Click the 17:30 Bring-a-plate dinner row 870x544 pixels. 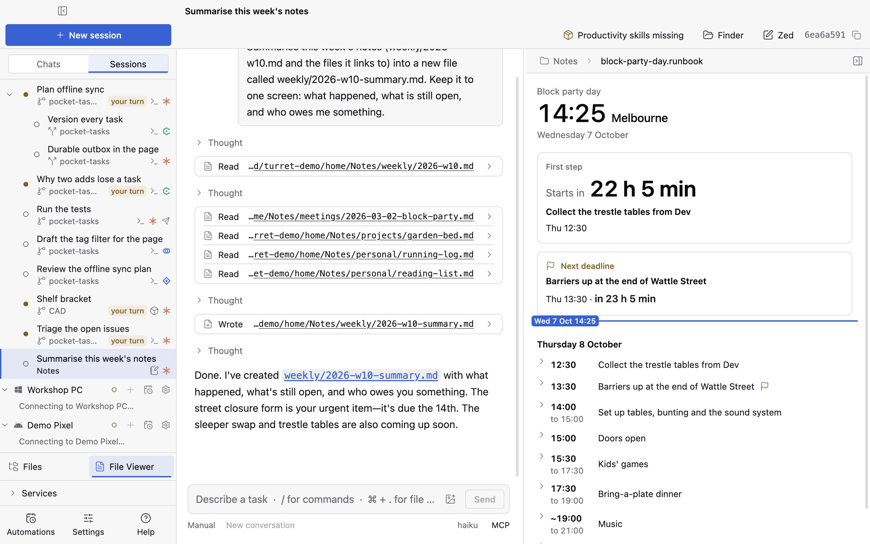click(694, 494)
